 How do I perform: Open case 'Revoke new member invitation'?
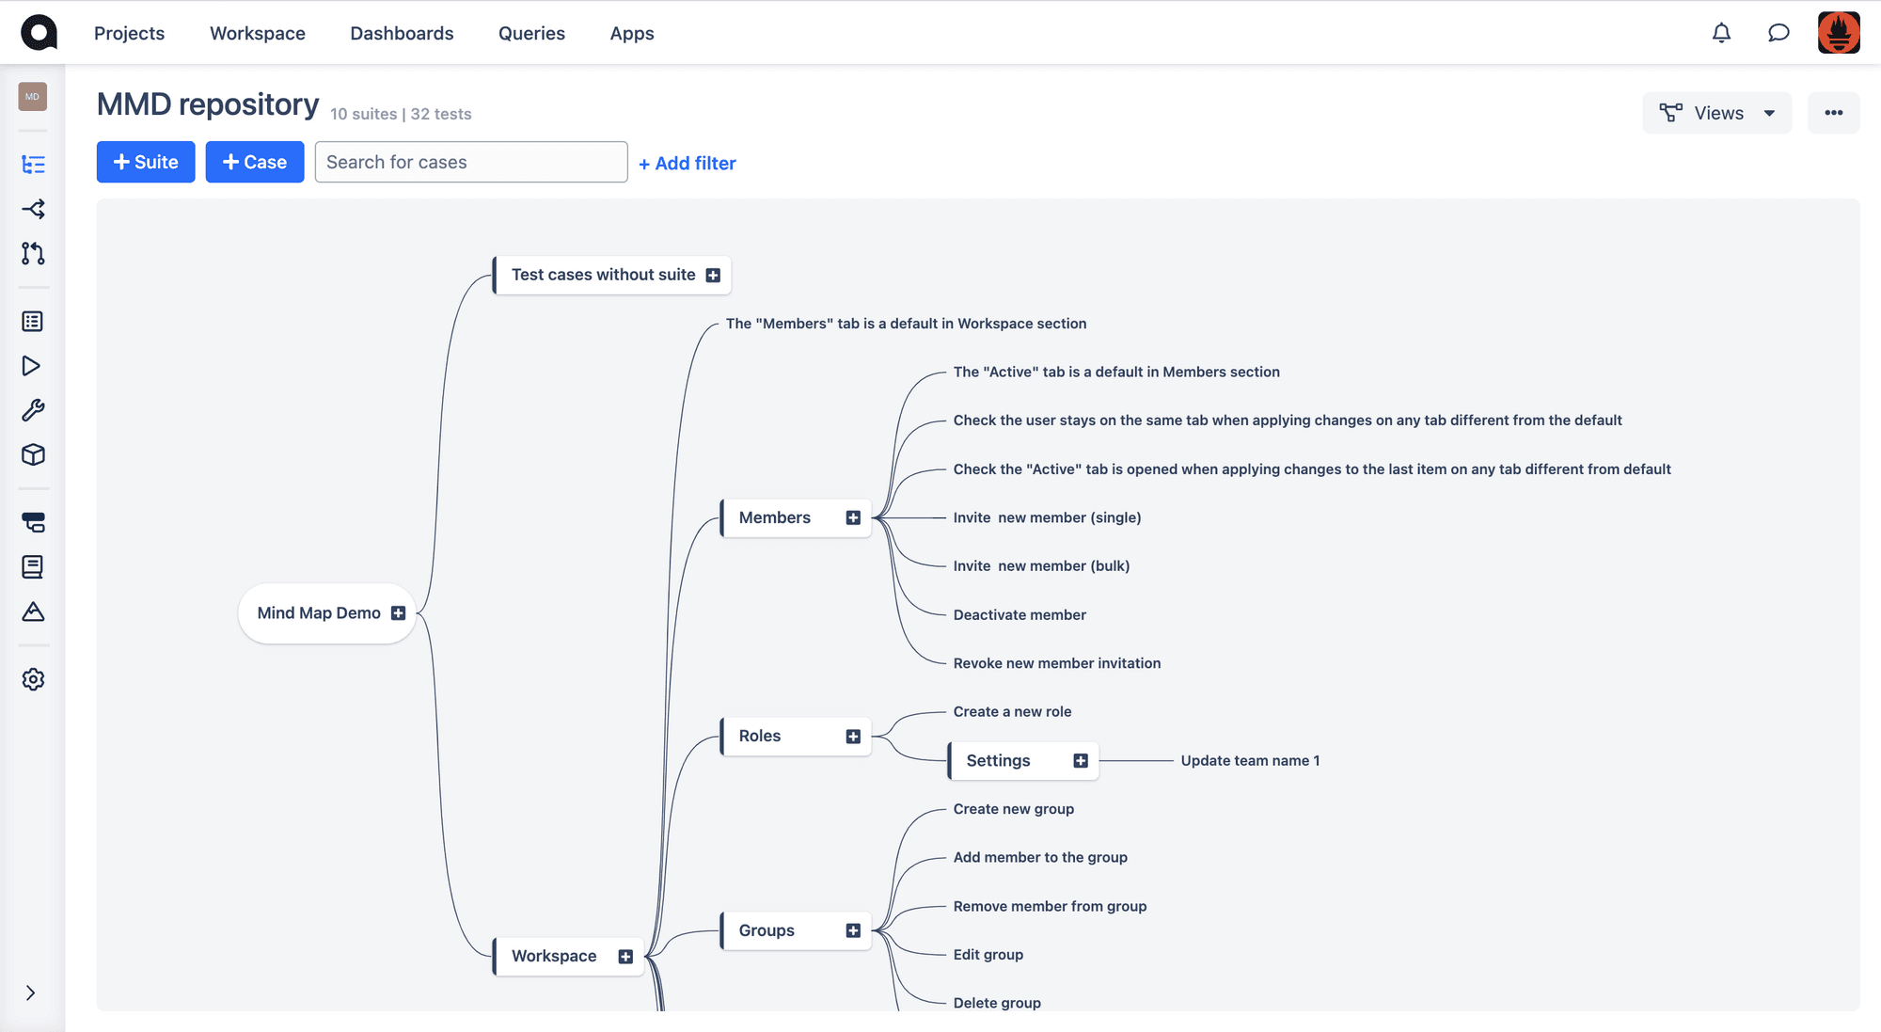point(1057,663)
